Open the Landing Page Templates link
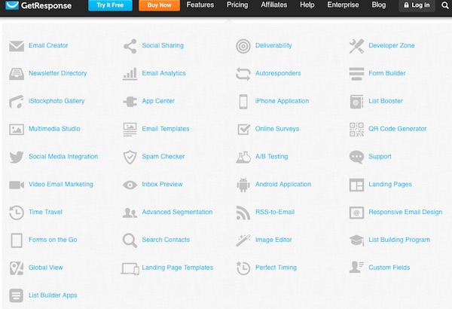Screen dimensions: 452x309 [x=178, y=268]
